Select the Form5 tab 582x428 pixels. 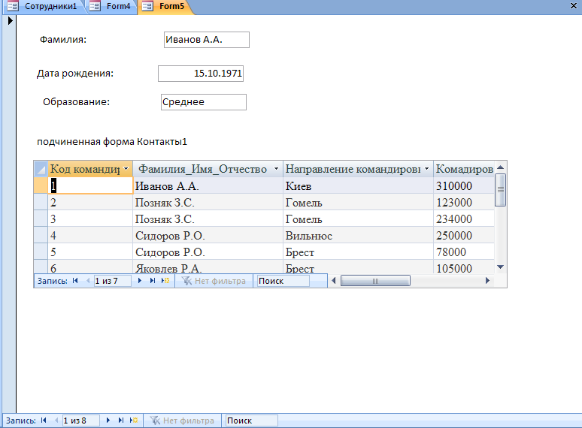tap(165, 6)
